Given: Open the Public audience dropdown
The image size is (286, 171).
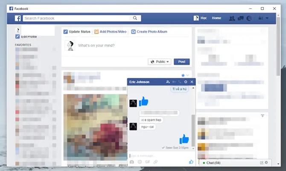Looking at the screenshot, I should point(159,62).
